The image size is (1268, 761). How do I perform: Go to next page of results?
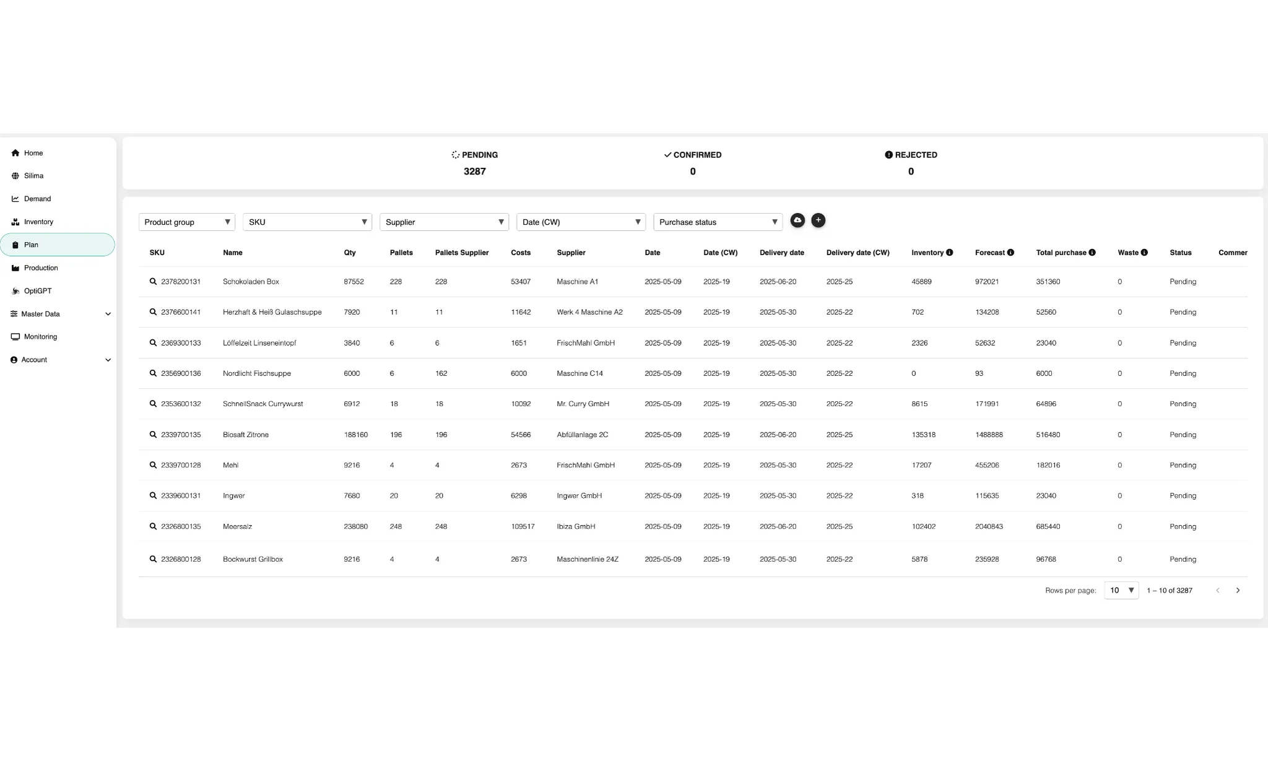pos(1238,590)
